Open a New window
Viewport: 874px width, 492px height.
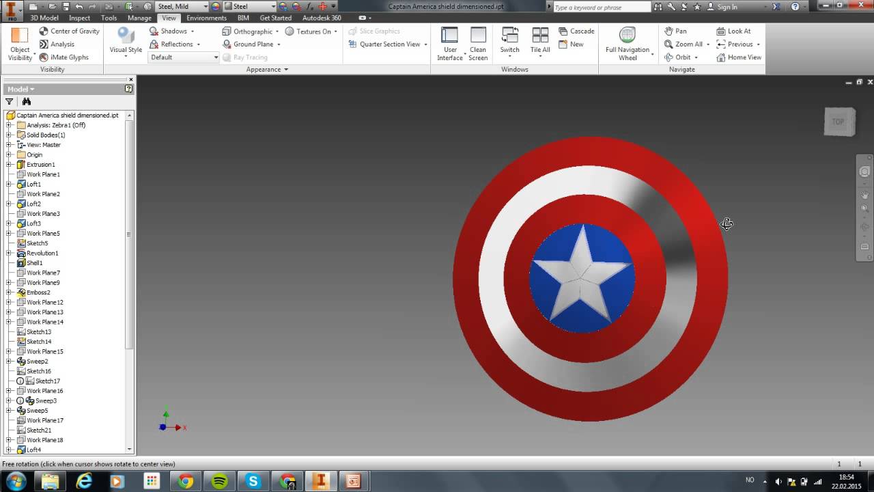coord(571,44)
